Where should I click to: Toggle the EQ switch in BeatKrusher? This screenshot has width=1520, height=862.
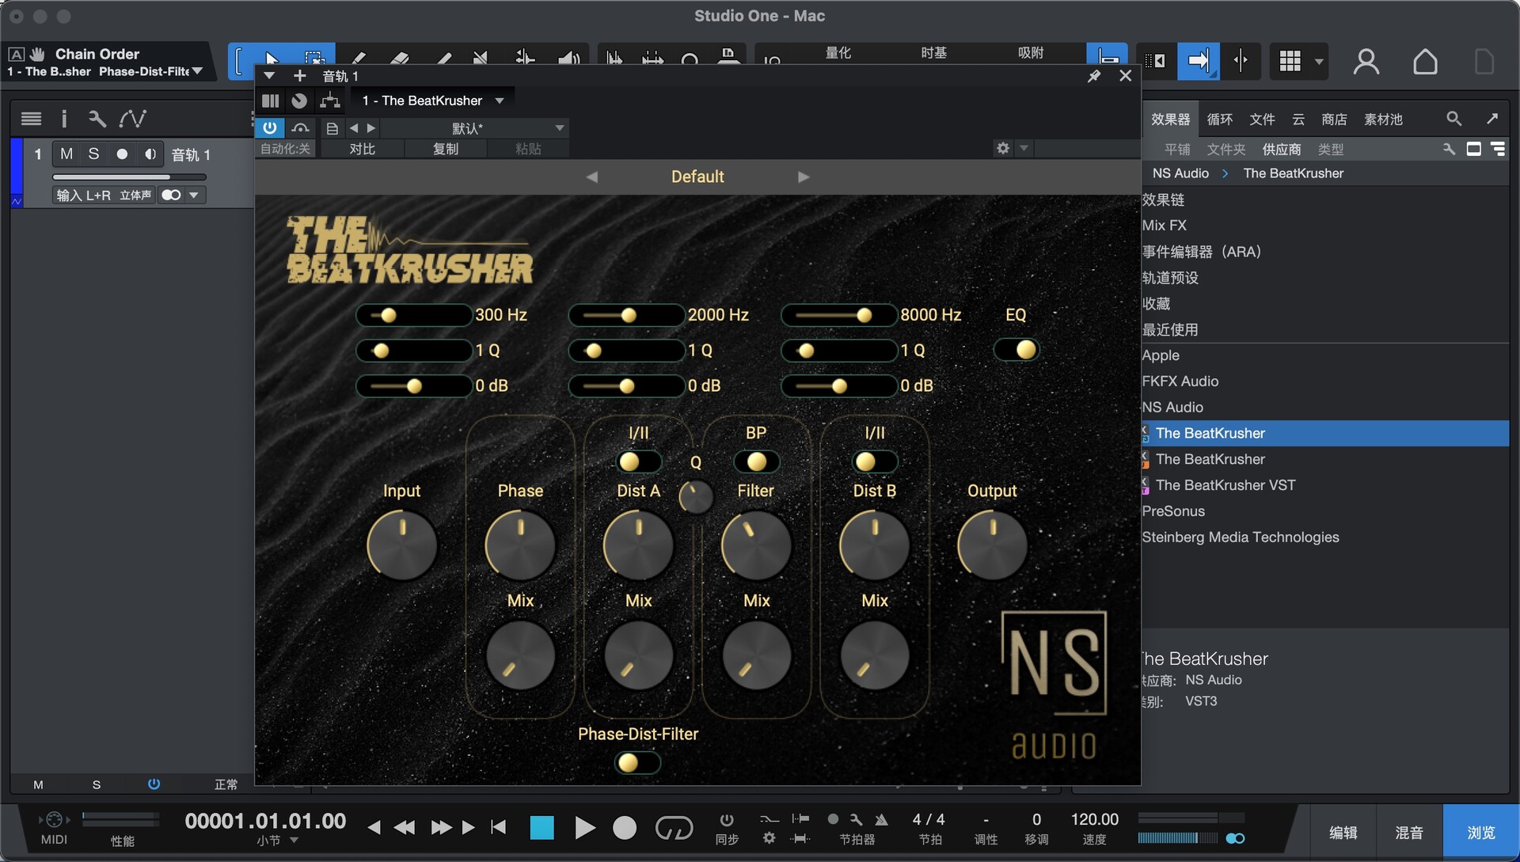tap(1016, 350)
